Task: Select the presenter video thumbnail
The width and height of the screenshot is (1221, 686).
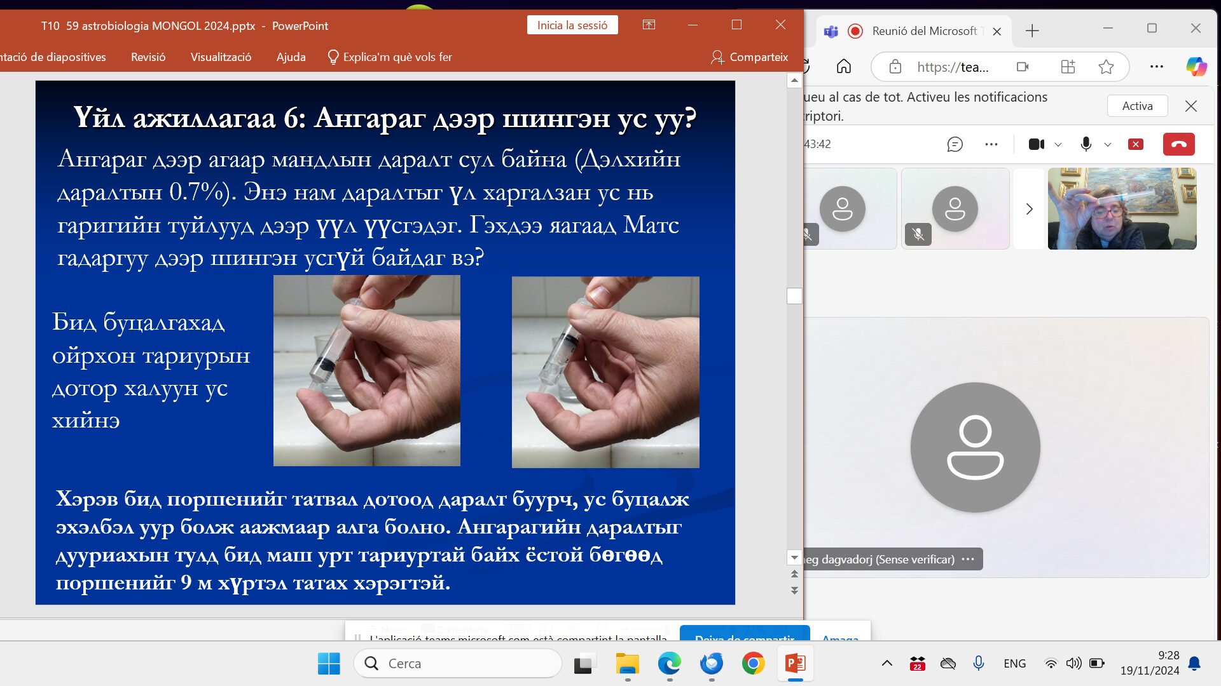Action: pos(1122,208)
